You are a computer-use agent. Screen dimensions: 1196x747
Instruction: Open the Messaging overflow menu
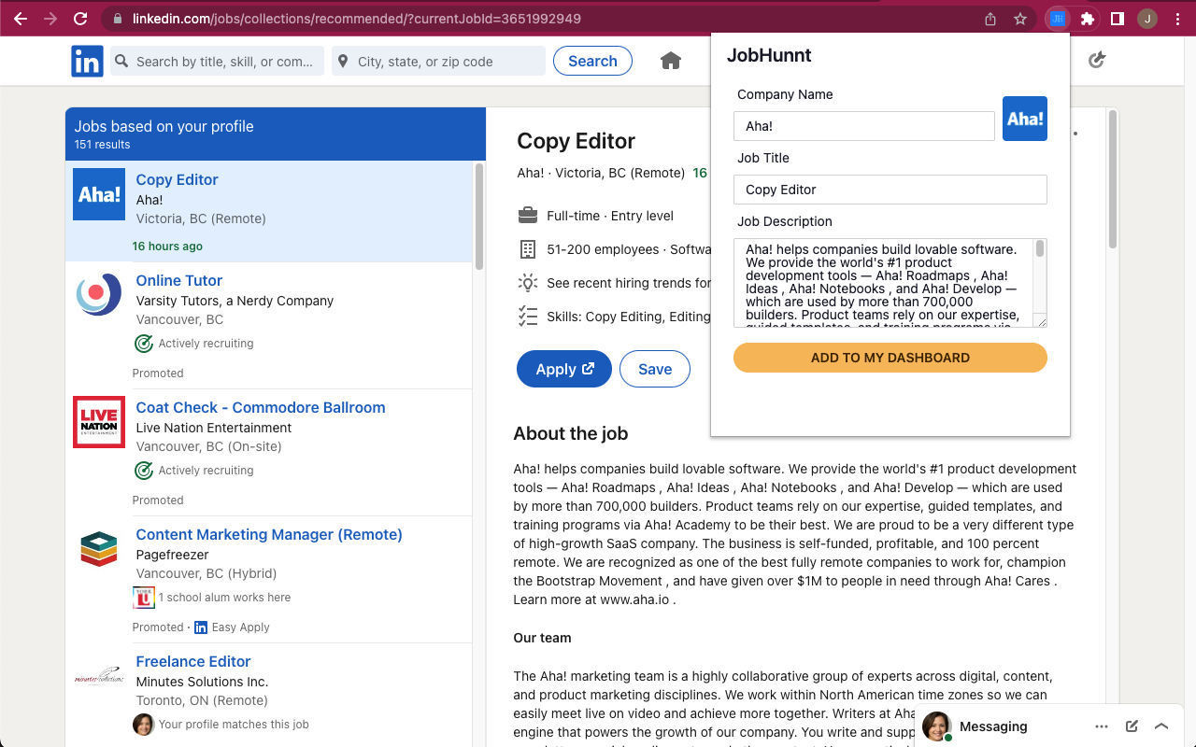pyautogui.click(x=1102, y=726)
